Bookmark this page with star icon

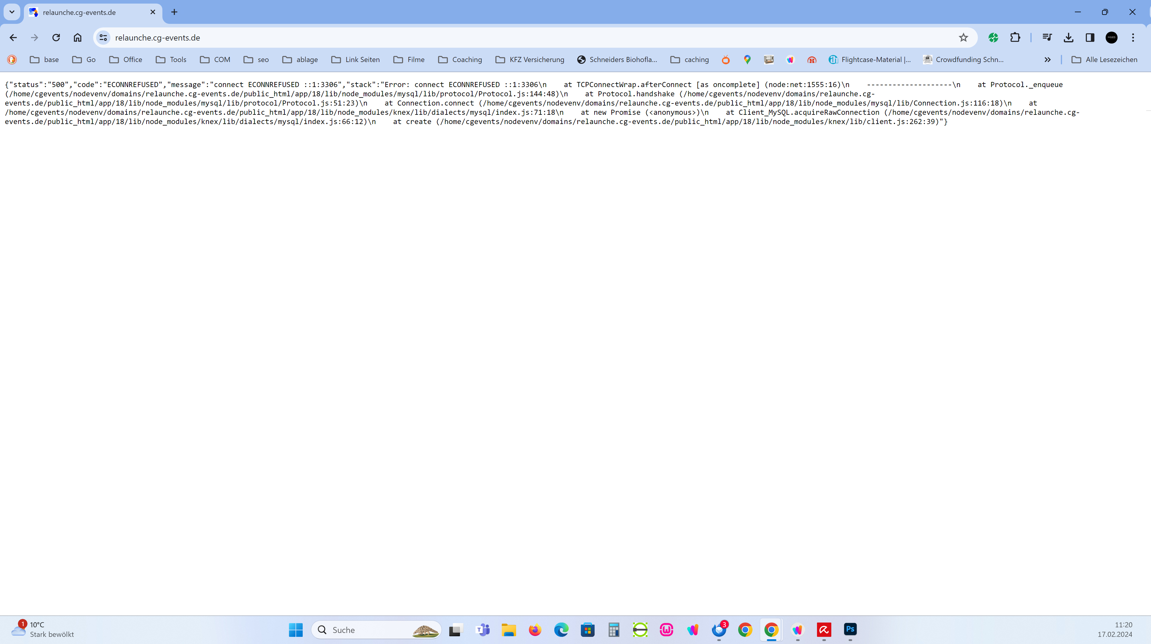click(963, 38)
